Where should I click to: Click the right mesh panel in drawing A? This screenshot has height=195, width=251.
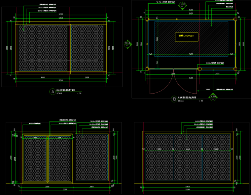(x=88, y=48)
